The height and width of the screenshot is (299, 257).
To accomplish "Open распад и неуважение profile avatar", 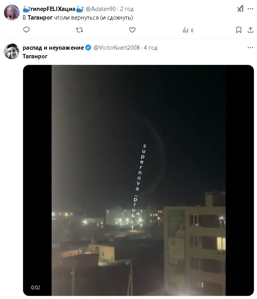I will click(x=12, y=51).
